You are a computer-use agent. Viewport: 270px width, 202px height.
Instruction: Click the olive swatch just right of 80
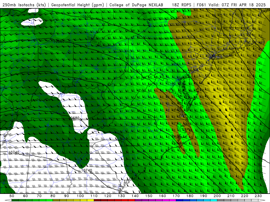[56, 200]
